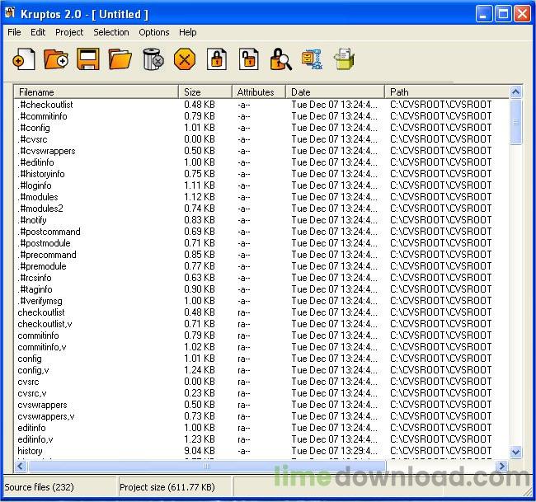Click the horizontal scrollbar right arrow
The width and height of the screenshot is (536, 502).
click(501, 466)
